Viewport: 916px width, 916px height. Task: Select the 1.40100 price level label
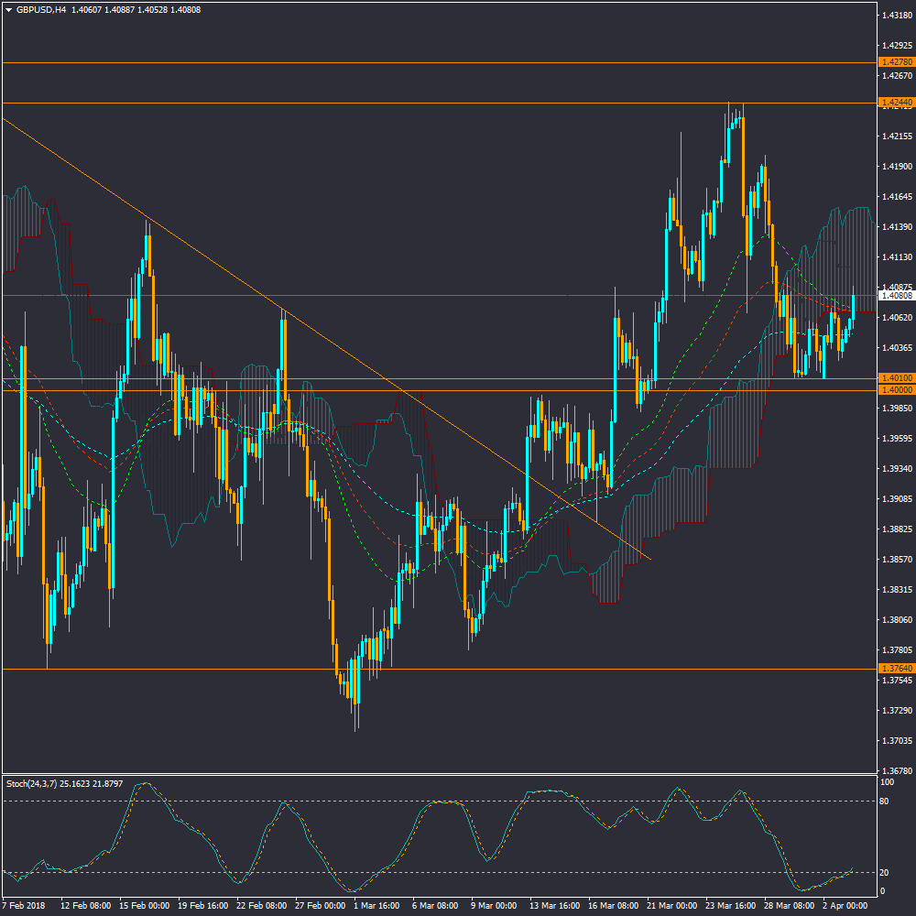894,378
